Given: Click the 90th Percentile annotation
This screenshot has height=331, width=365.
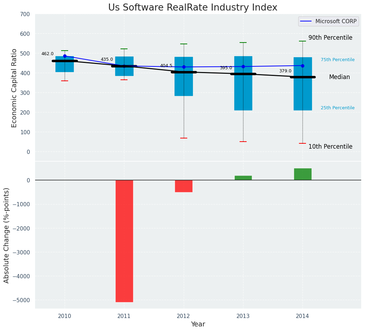Looking at the screenshot, I should [330, 38].
